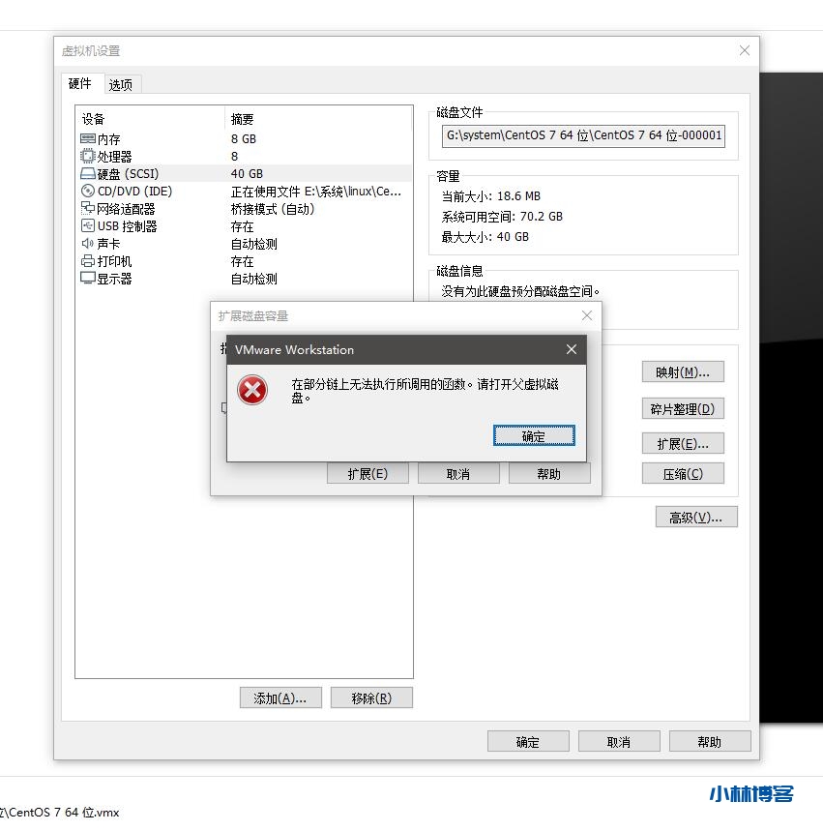Click the memory device icon

[x=88, y=139]
